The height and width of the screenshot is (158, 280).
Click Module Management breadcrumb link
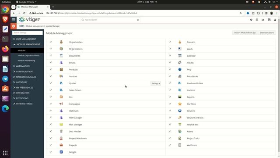pyautogui.click(x=35, y=26)
